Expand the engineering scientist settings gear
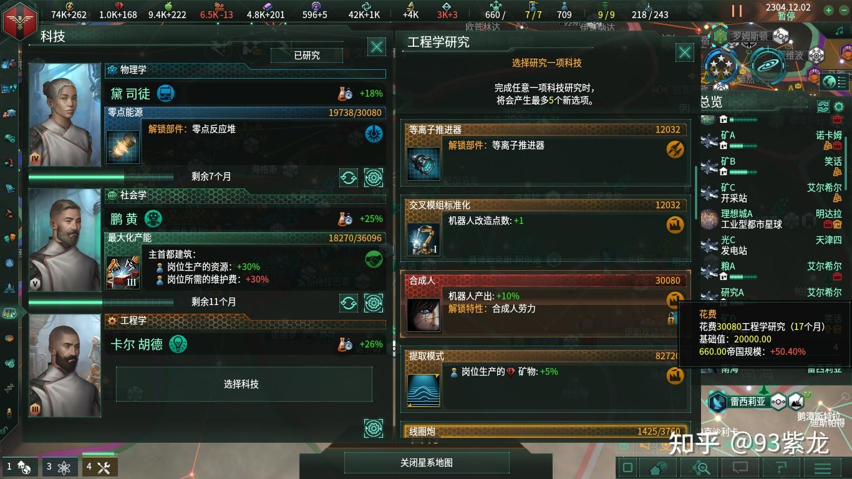This screenshot has width=852, height=479. point(374,428)
